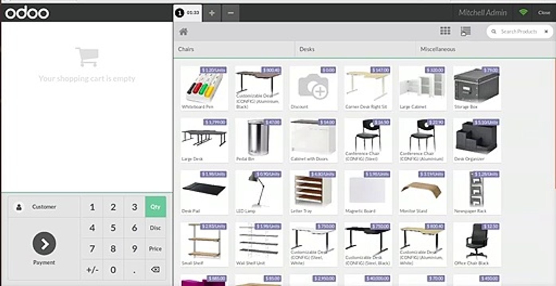Screen dimensions: 556x286
Task: Toggle the +/- sign key
Action: (92, 270)
